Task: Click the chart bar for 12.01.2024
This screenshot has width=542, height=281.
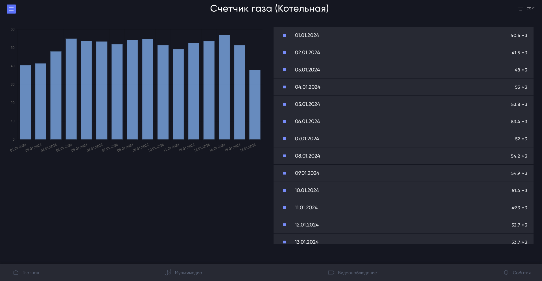Action: [194, 91]
